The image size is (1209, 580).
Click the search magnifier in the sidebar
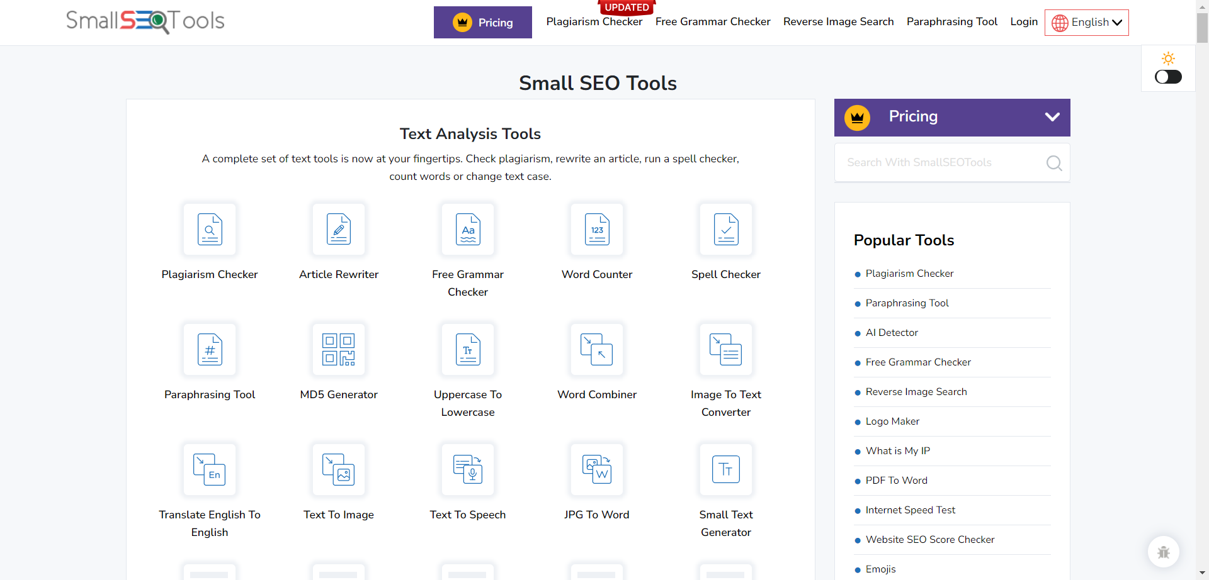pyautogui.click(x=1054, y=162)
